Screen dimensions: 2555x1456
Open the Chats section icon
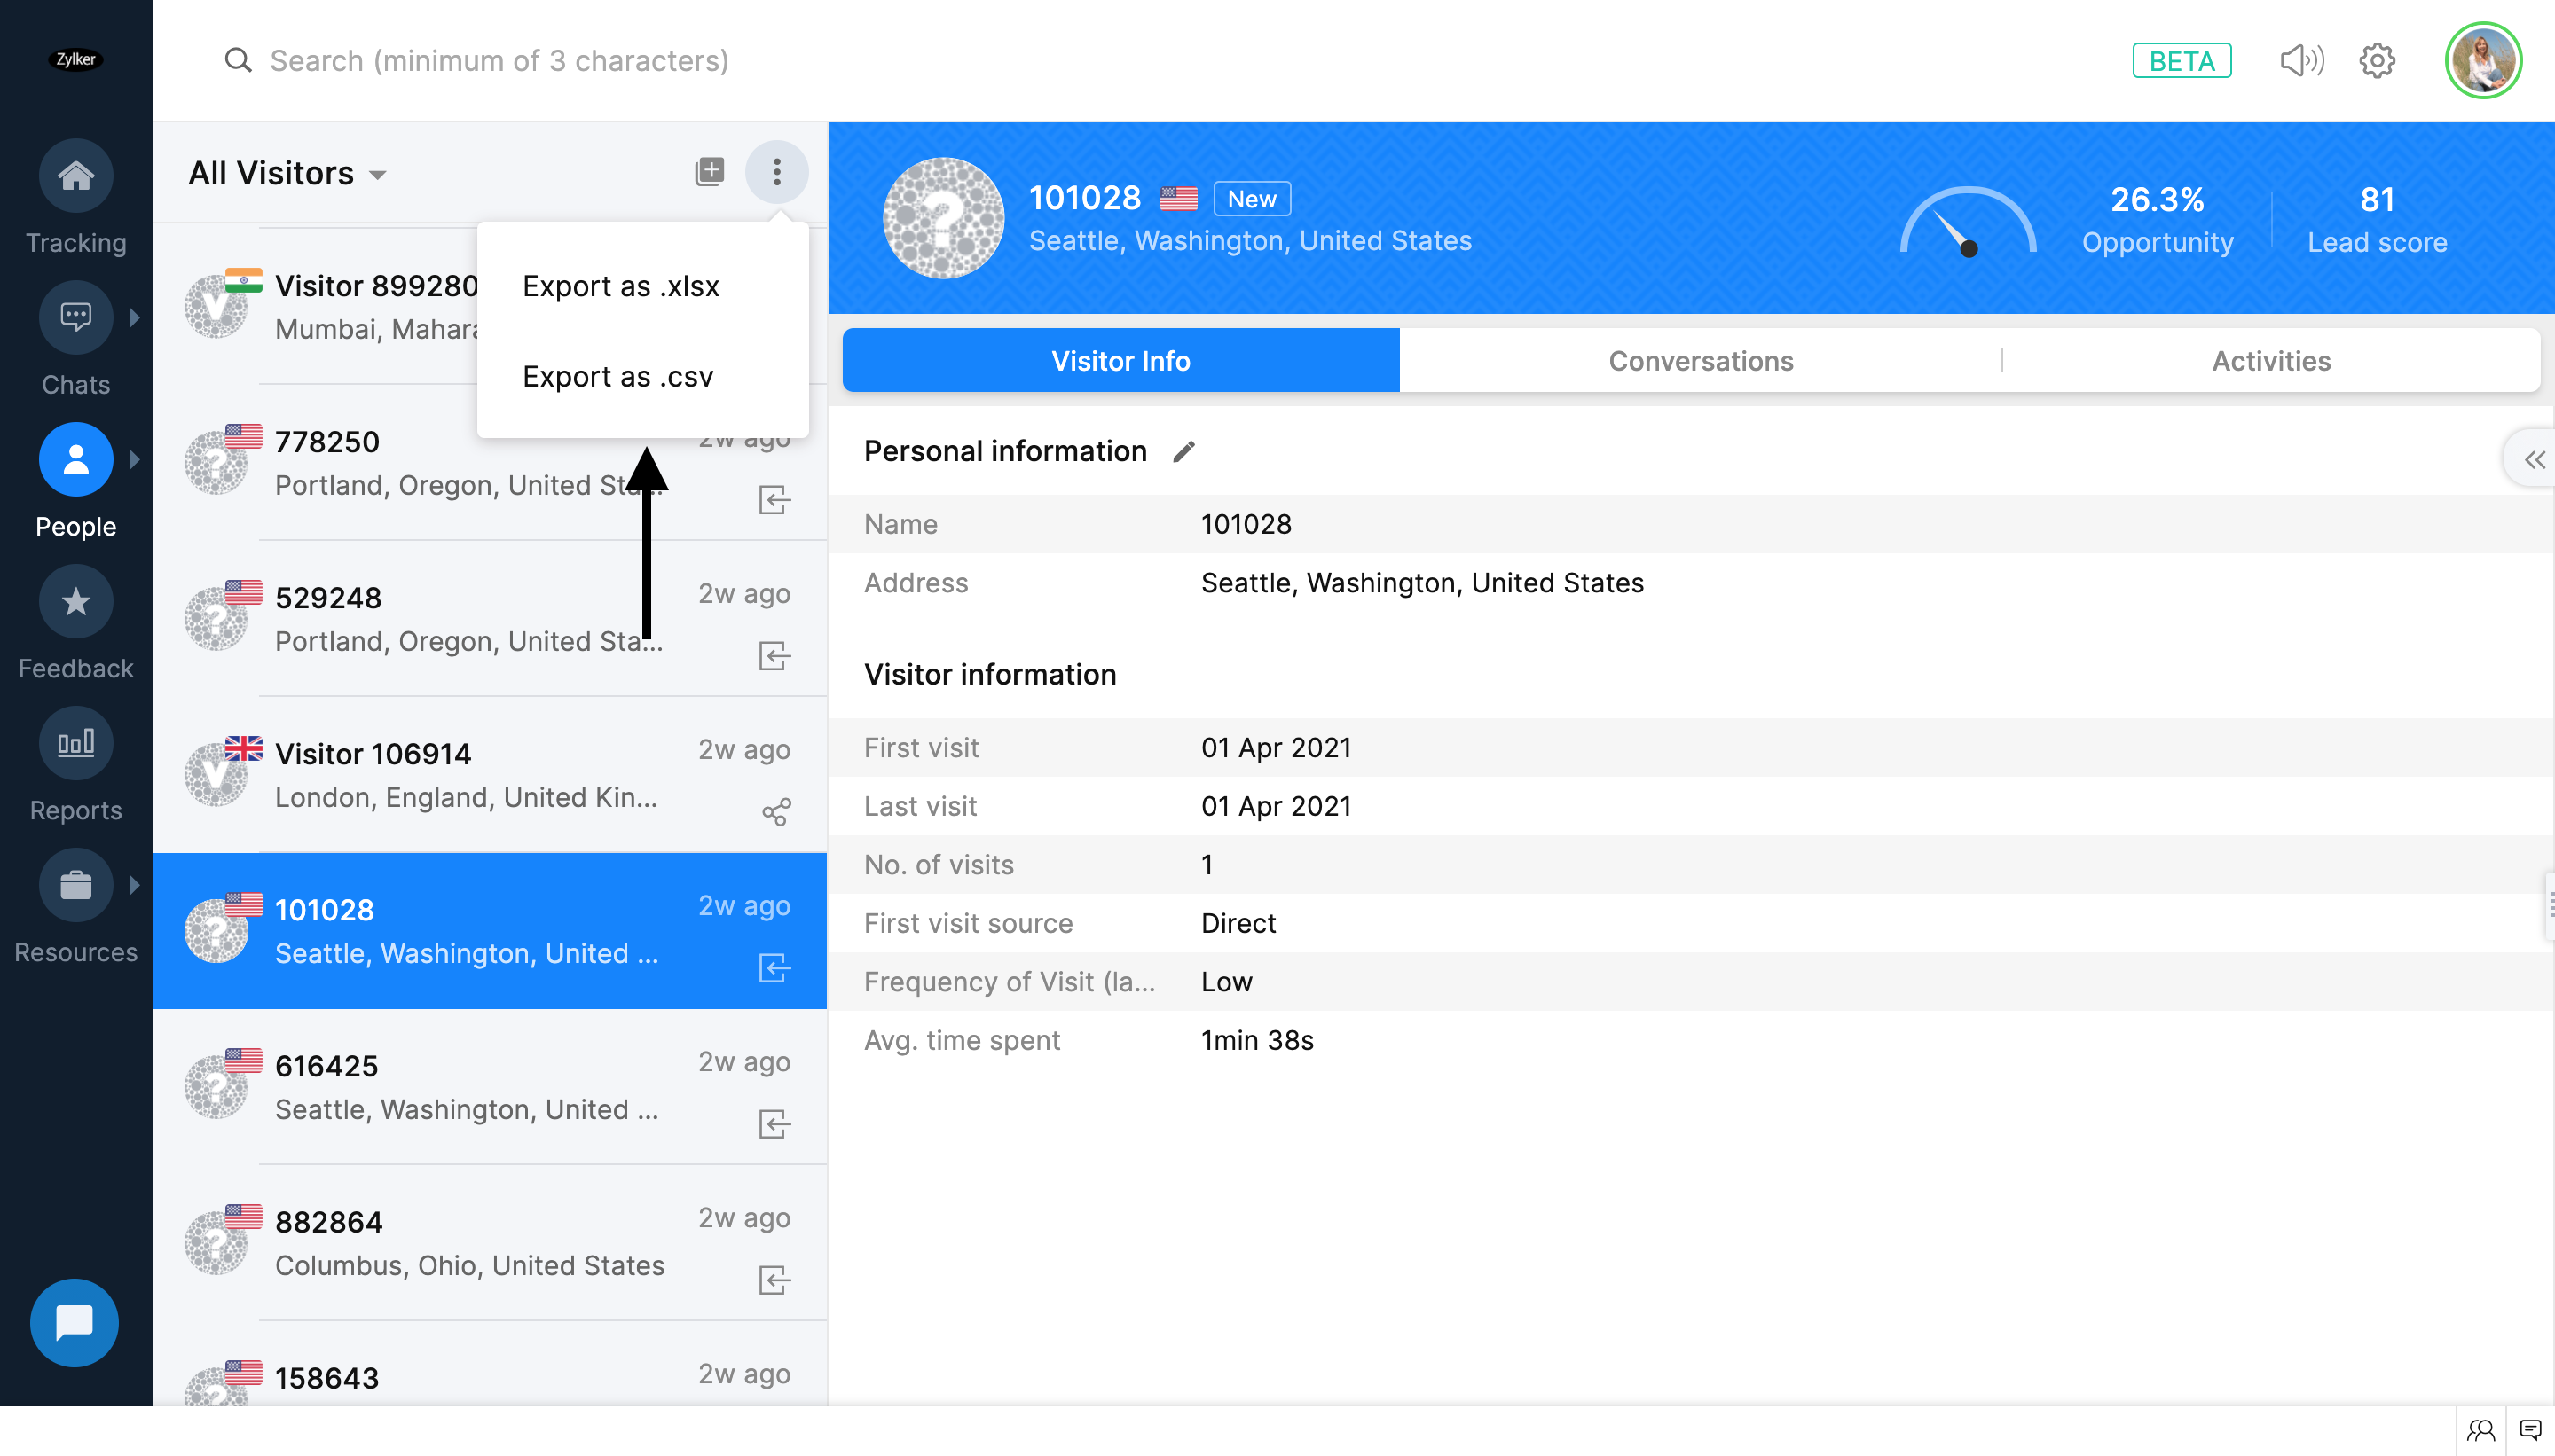75,318
